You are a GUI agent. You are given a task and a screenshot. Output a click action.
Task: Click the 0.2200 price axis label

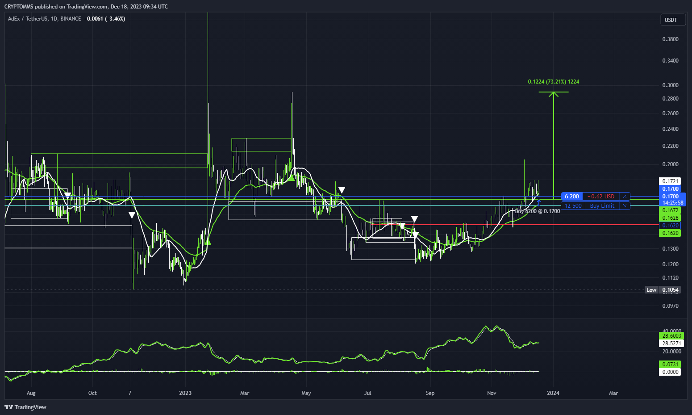tap(670, 146)
